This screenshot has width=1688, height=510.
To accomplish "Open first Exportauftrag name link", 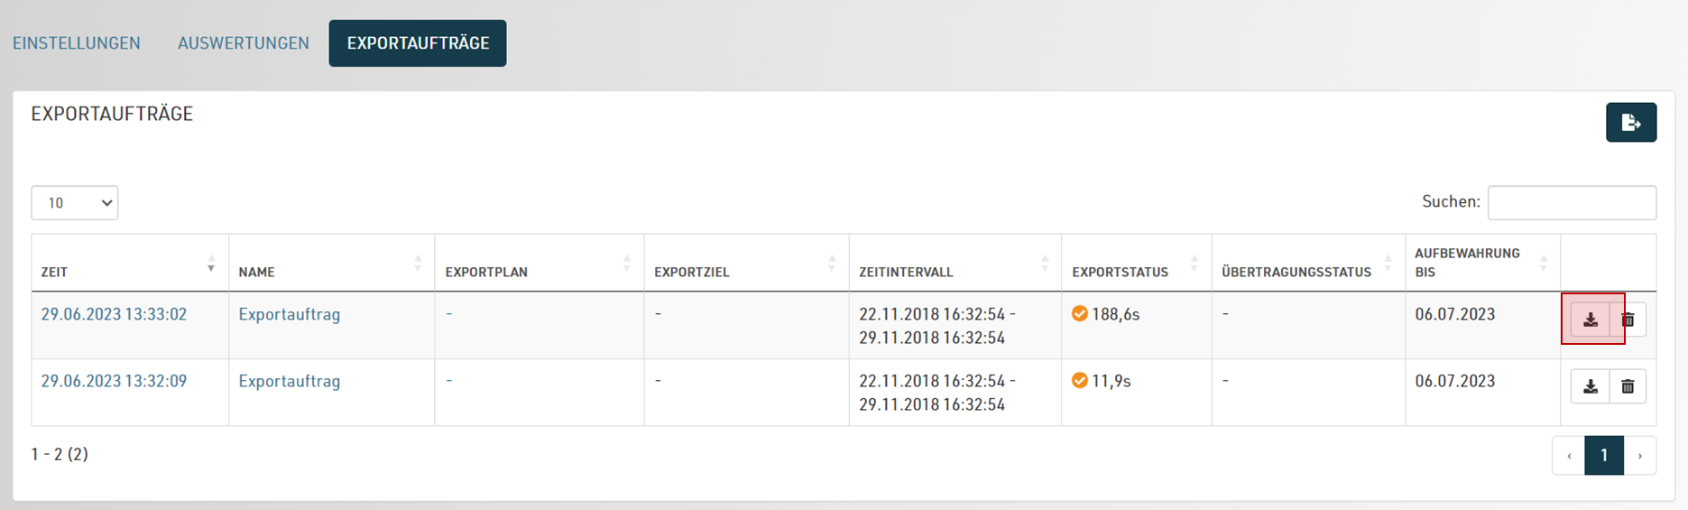I will click(x=290, y=314).
